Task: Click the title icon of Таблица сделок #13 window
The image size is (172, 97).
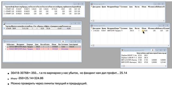Action: 92,26
